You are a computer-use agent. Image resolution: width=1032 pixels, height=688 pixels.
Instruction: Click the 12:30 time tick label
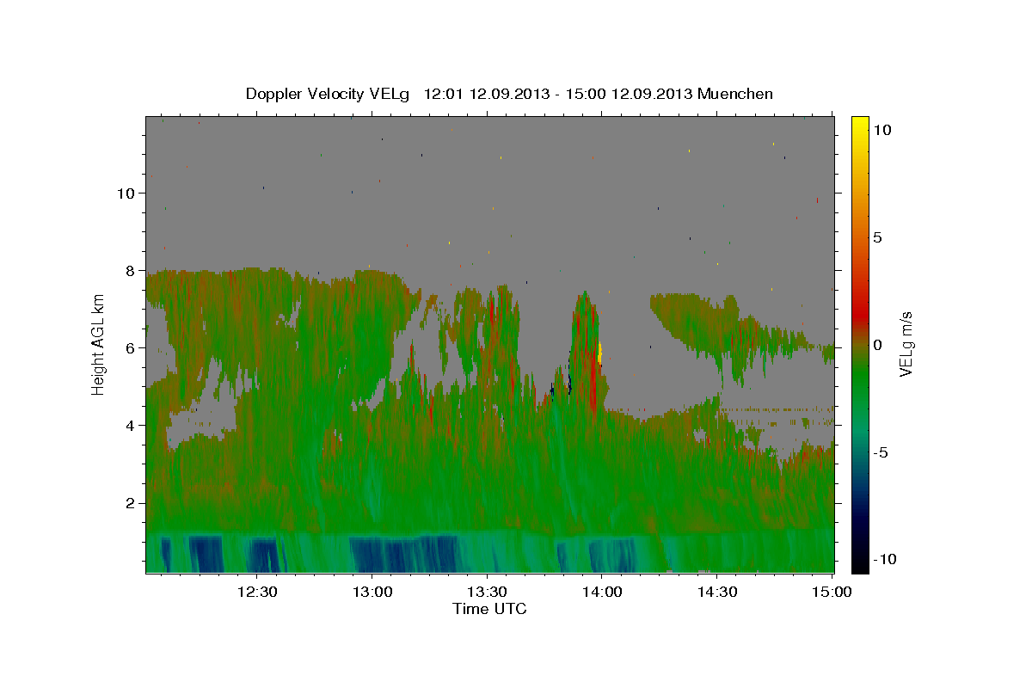point(256,592)
